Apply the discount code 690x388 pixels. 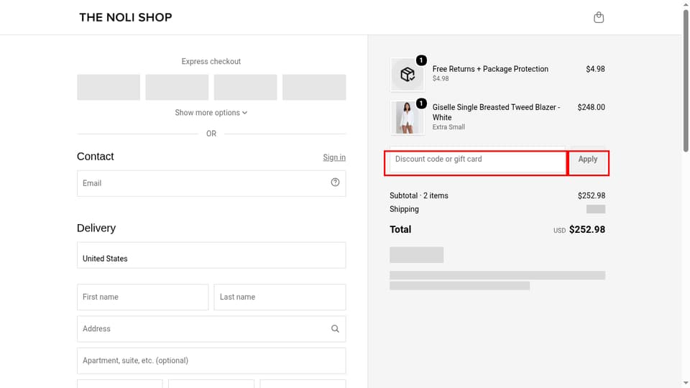(588, 160)
